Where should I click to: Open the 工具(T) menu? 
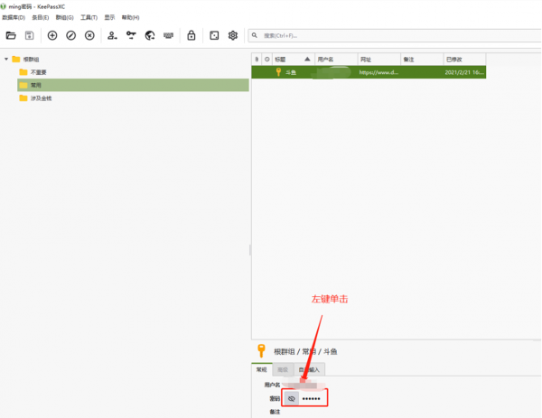(89, 17)
